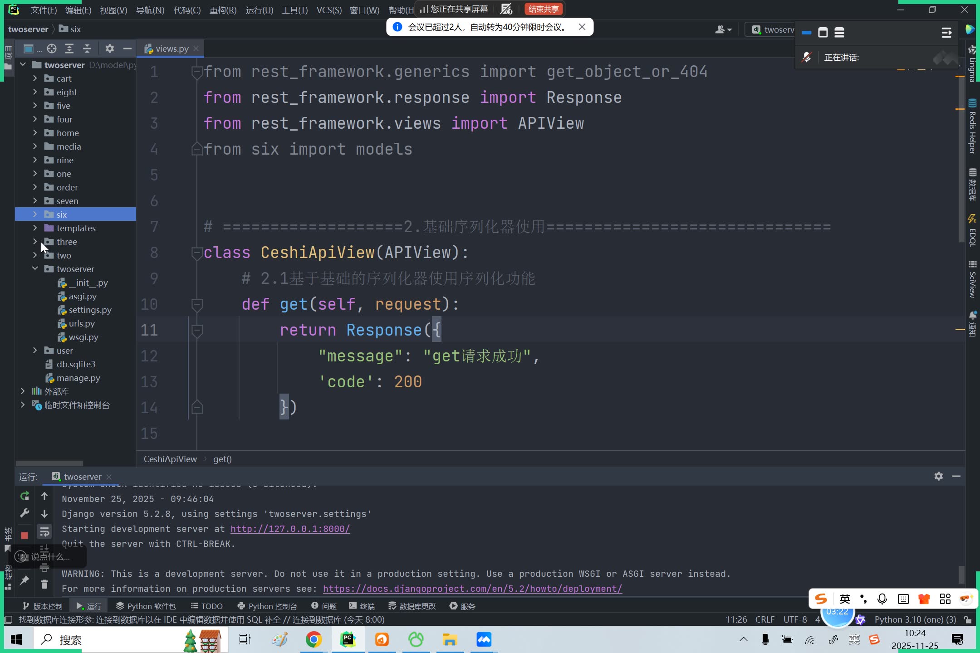The image size is (980, 653).
Task: Open settings.py in project tree
Action: (90, 310)
